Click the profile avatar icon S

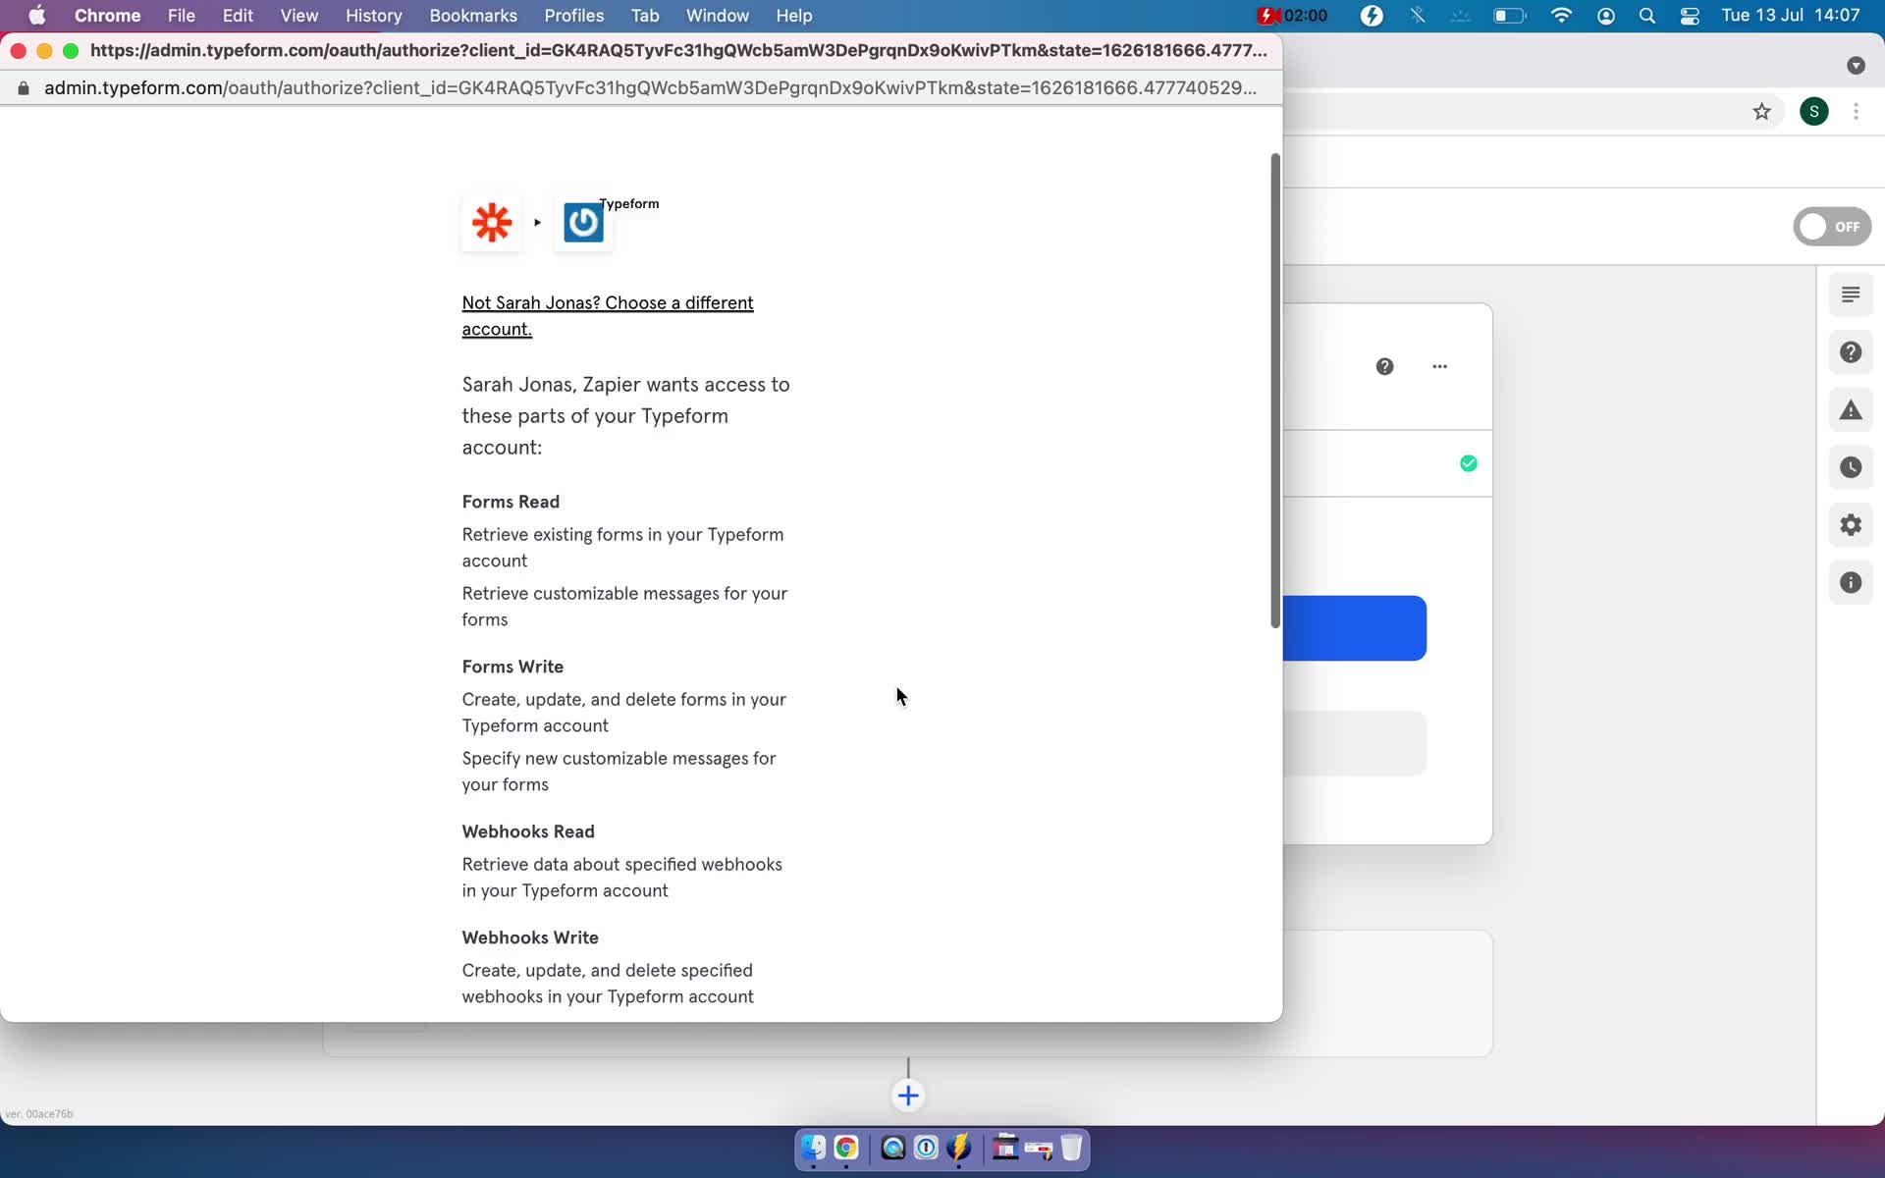1814,110
